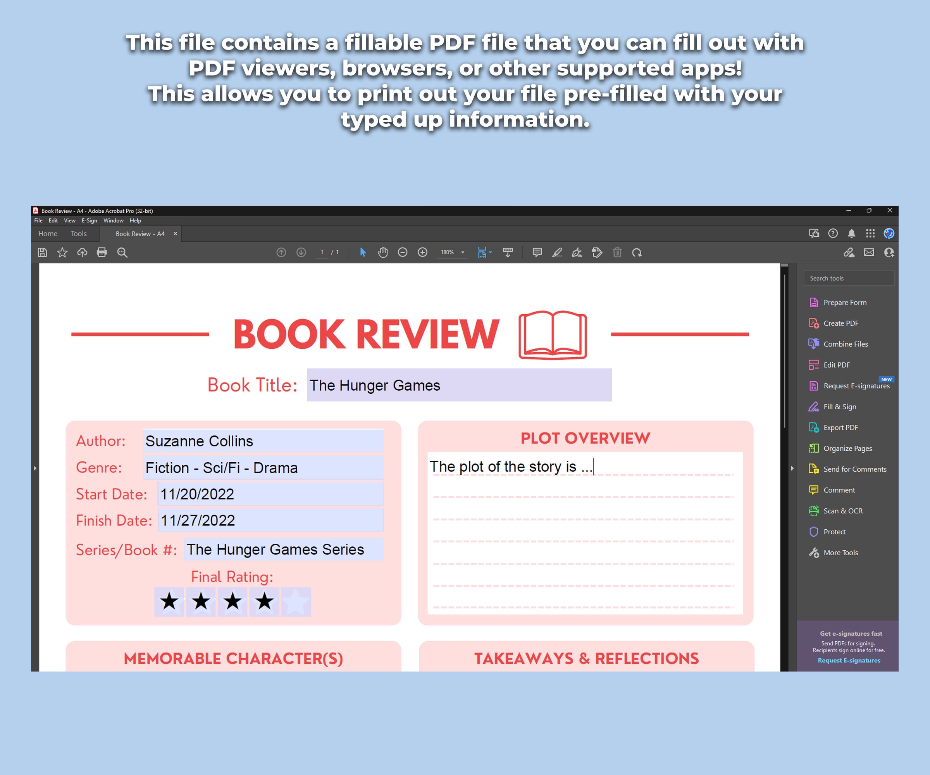
Task: Click the zoom out minus icon
Action: click(403, 252)
